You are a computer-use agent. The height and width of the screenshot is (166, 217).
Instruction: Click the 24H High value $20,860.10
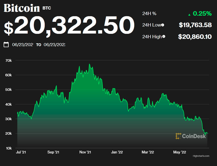pyautogui.click(x=195, y=37)
